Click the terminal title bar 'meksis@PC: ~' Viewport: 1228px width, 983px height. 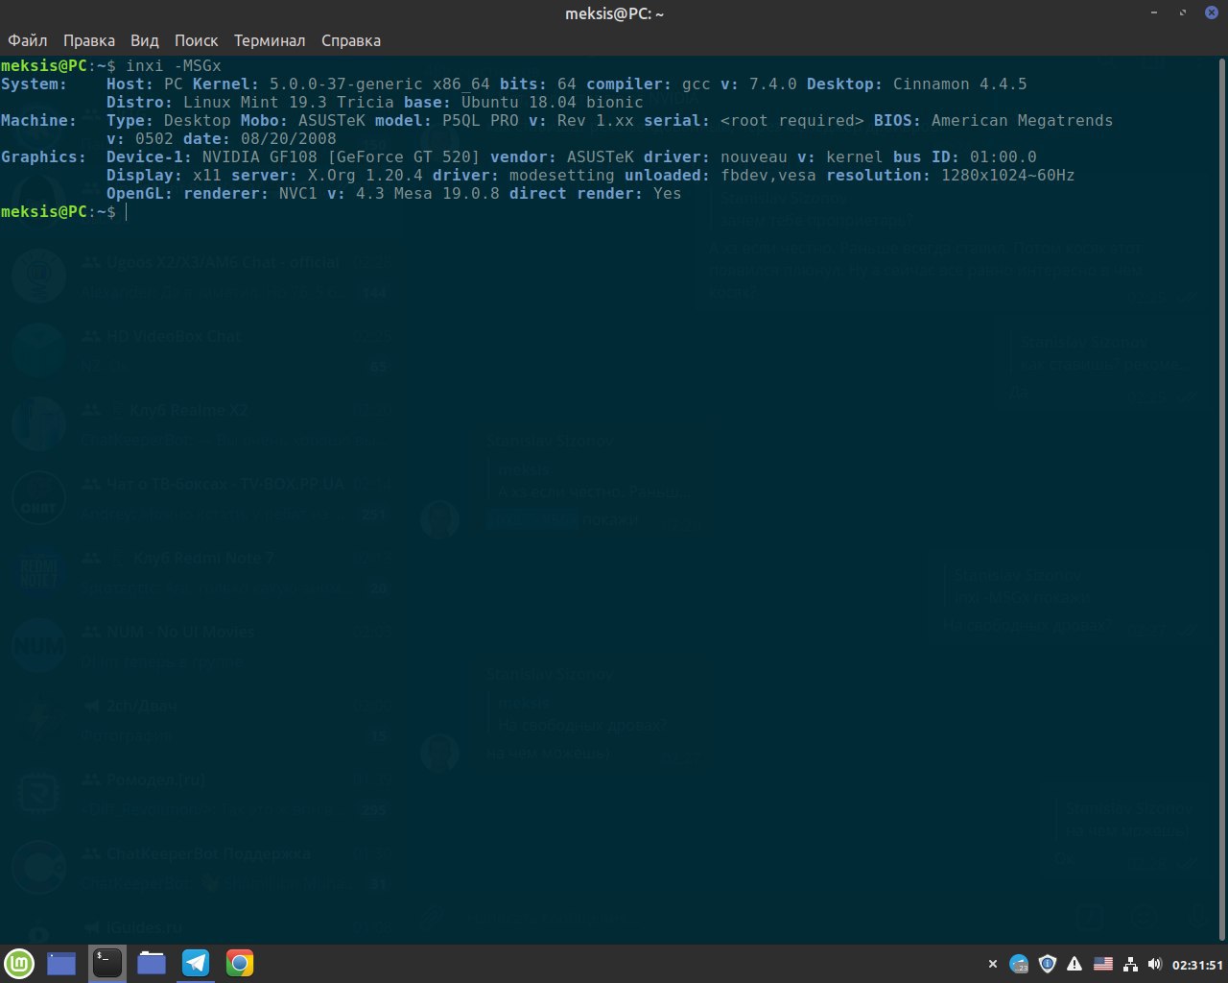(x=614, y=13)
